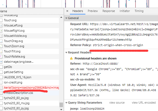Click the MouseLeft.svg file icon

[x=1, y=25]
